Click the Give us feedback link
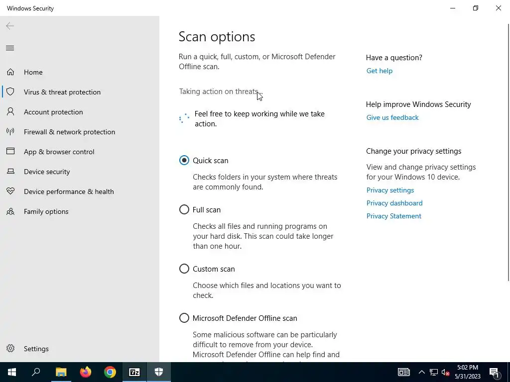Screen dimensions: 510x382 [x=392, y=117]
